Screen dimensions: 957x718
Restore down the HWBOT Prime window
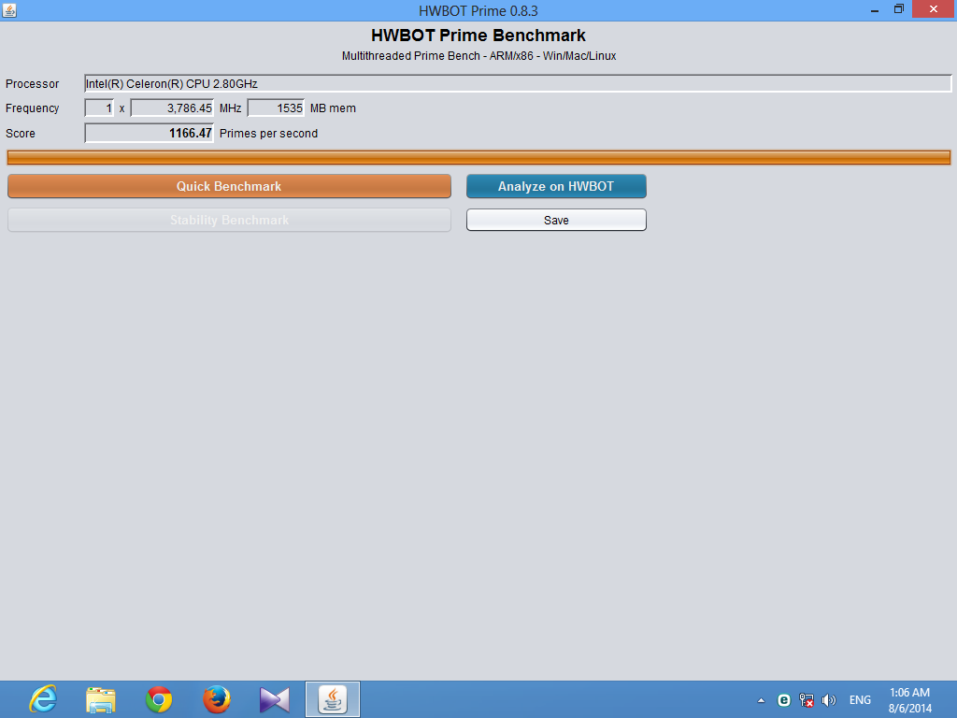(x=898, y=9)
